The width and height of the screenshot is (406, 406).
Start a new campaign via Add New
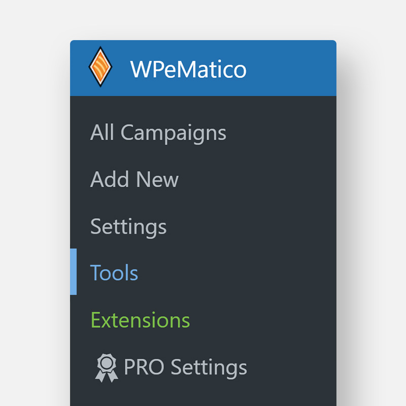(134, 180)
